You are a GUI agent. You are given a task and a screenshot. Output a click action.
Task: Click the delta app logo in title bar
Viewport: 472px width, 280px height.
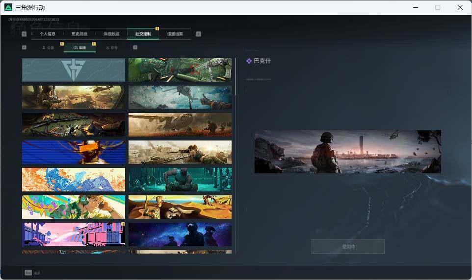pos(8,7)
